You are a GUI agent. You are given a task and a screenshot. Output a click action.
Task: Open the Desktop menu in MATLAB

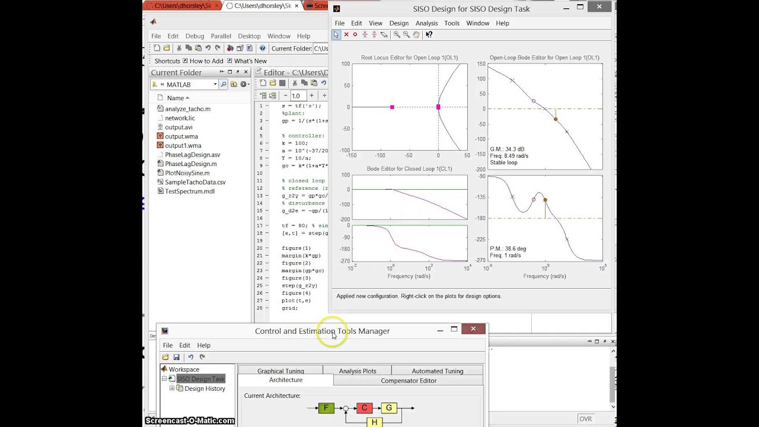pos(249,36)
